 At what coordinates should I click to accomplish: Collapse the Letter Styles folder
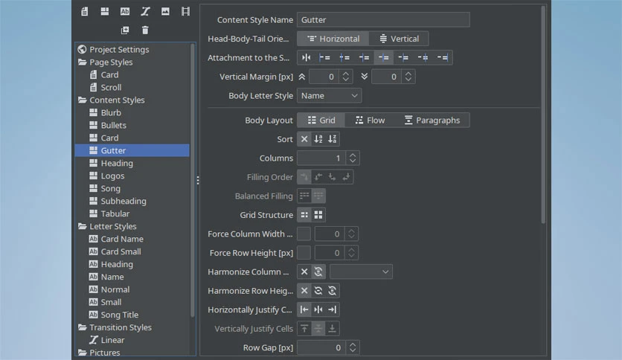(83, 226)
